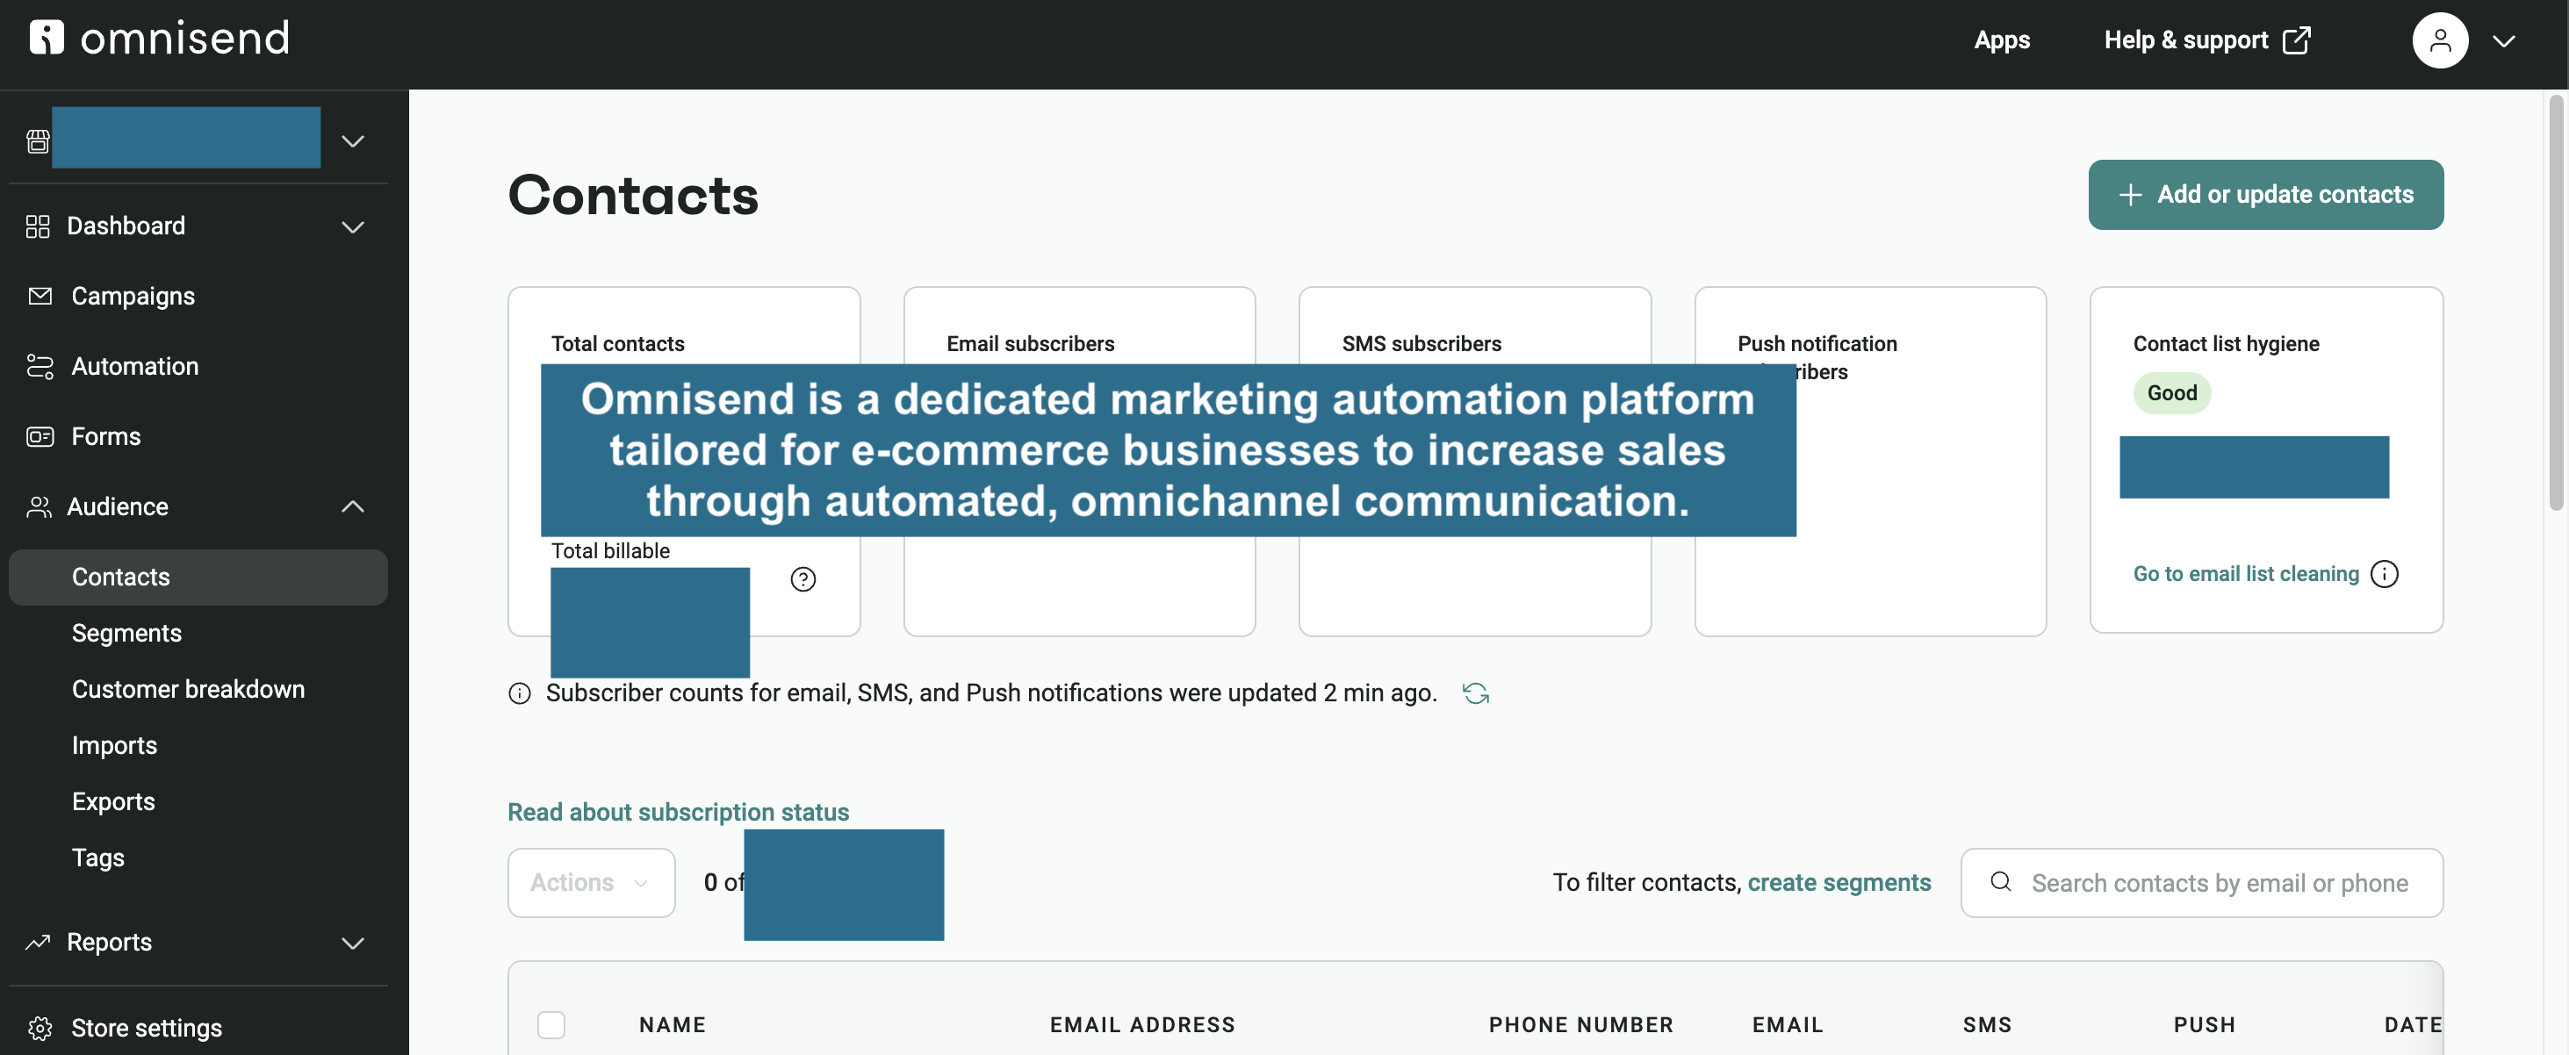Click info icon next to email list cleaning
This screenshot has height=1055, width=2569.
(x=2385, y=574)
